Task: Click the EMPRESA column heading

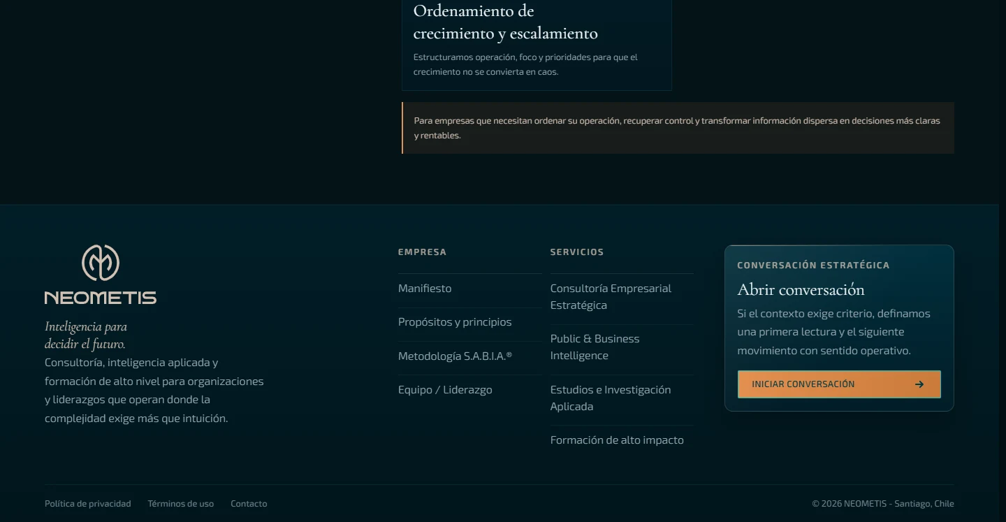Action: pos(422,252)
